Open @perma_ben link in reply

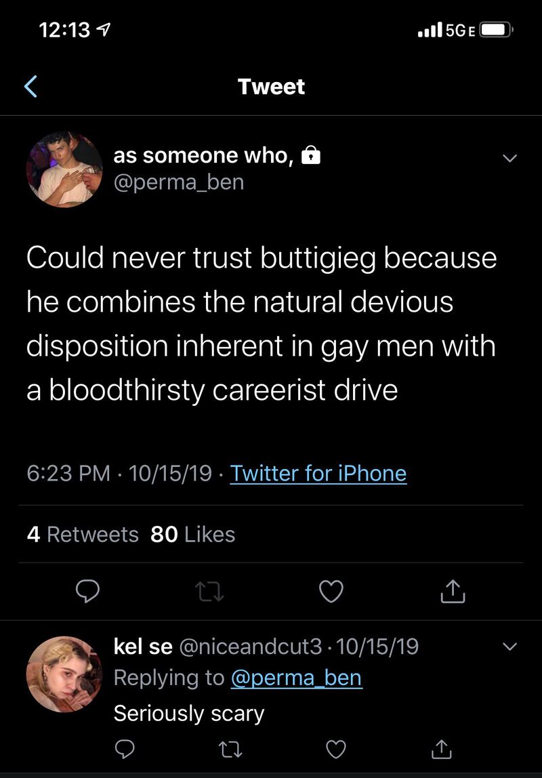(297, 678)
